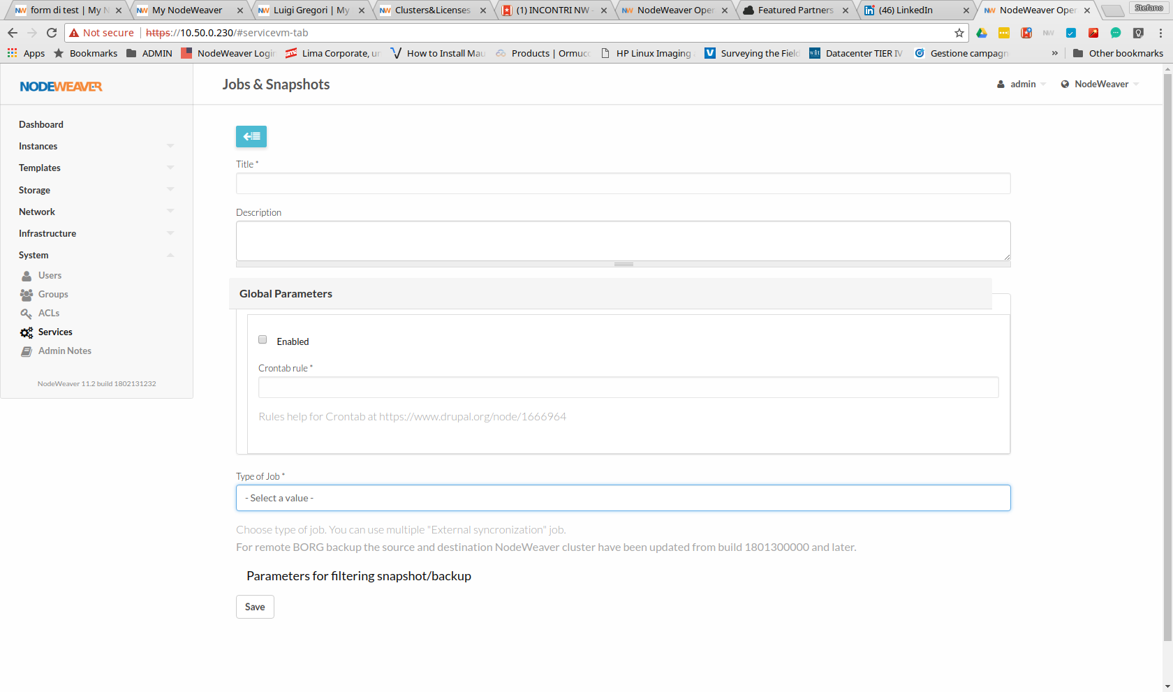1173x692 pixels.
Task: Click the Admin Notes book icon
Action: (27, 351)
